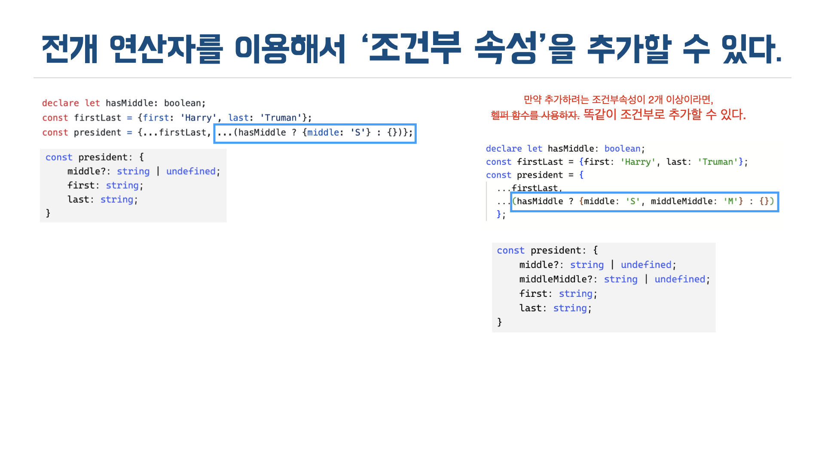This screenshot has width=825, height=464.
Task: Click 'declare let hasMiddle: boolean;' in left code
Action: pos(124,103)
